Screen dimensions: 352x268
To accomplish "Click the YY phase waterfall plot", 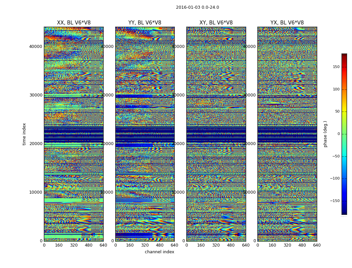I will click(145, 134).
